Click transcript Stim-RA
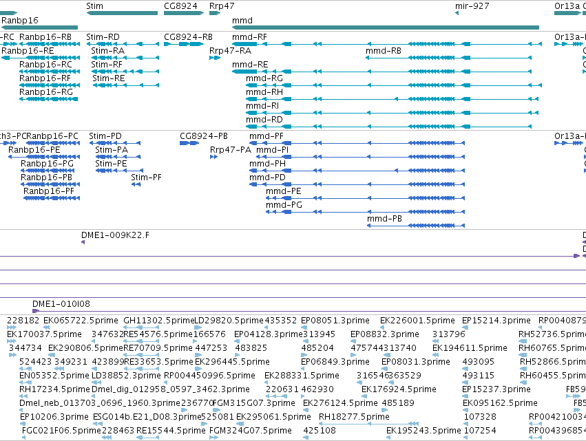This screenshot has width=586, height=441. 125,58
